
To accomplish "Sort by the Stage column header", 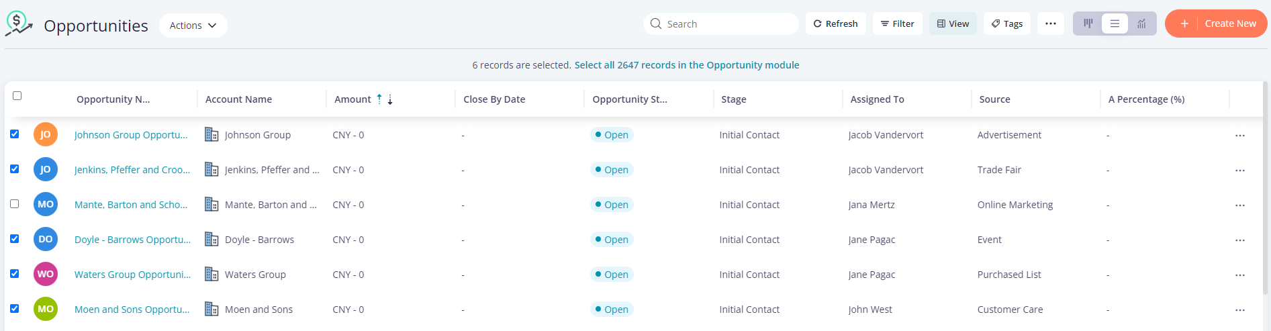I will pyautogui.click(x=734, y=99).
